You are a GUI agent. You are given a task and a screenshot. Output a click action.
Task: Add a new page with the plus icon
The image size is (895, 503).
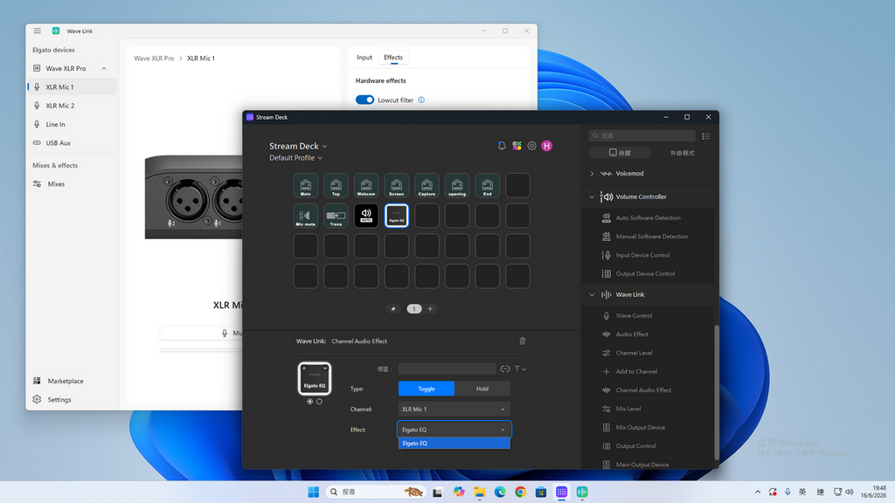point(430,309)
